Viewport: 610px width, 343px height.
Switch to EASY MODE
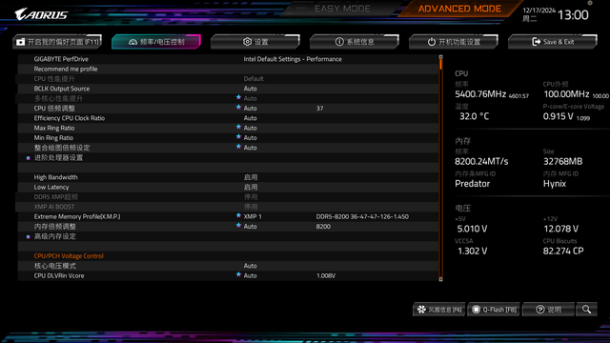click(342, 9)
